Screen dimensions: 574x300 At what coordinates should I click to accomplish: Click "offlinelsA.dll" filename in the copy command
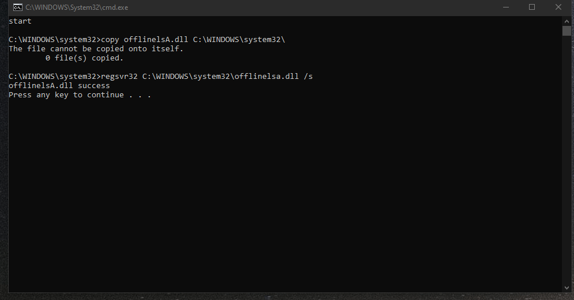(x=156, y=40)
